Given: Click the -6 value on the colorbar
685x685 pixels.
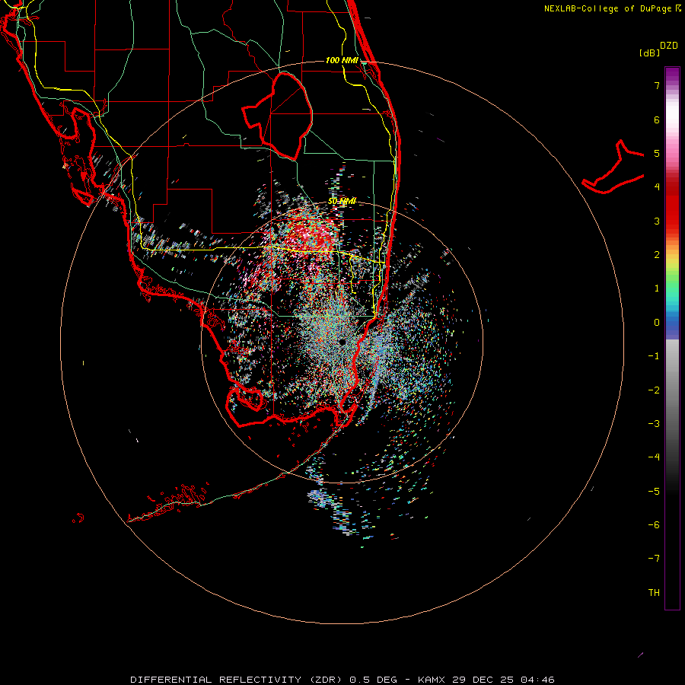Looking at the screenshot, I should coord(654,524).
